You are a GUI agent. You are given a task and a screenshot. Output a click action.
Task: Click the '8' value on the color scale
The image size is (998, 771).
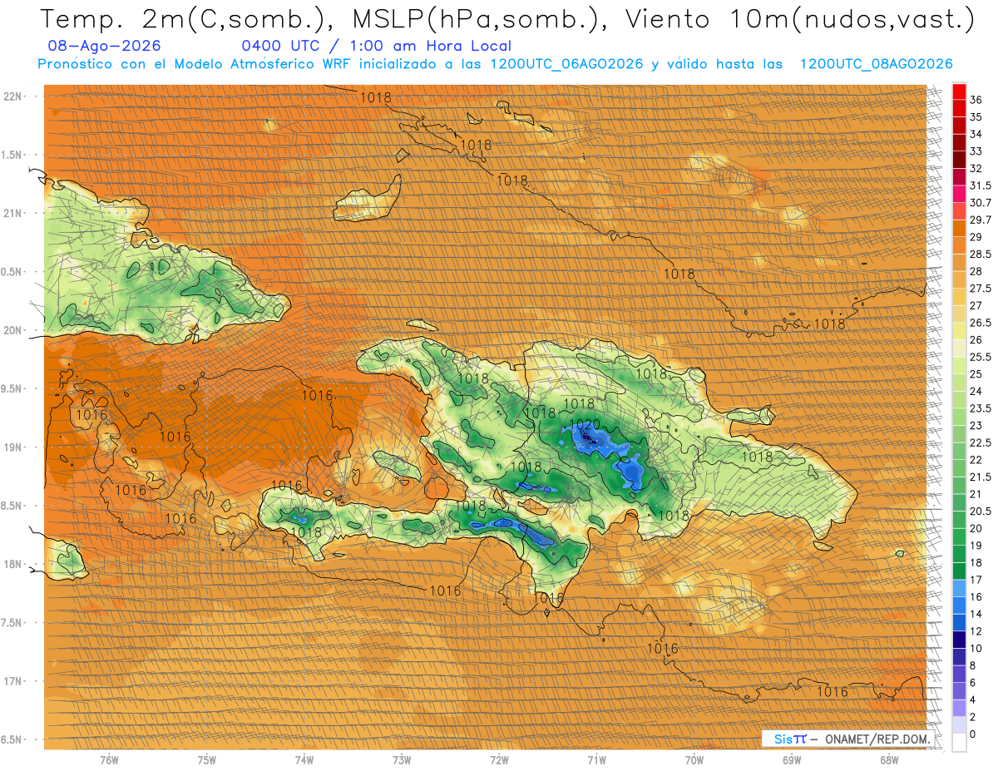click(974, 665)
